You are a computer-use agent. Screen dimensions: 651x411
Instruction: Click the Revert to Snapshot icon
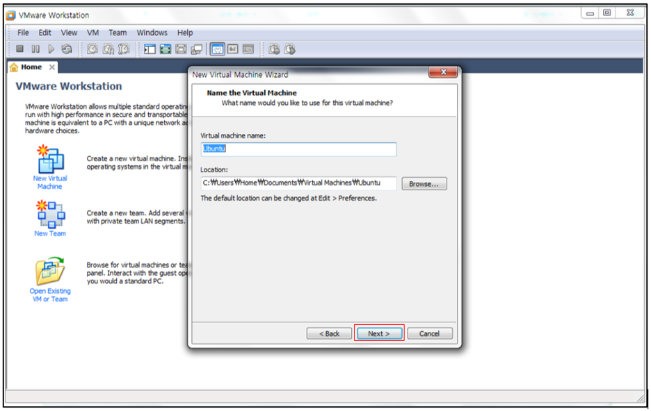[x=108, y=49]
